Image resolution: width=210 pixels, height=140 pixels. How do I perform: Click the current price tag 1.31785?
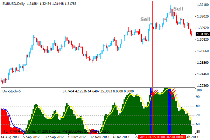[x=203, y=34]
